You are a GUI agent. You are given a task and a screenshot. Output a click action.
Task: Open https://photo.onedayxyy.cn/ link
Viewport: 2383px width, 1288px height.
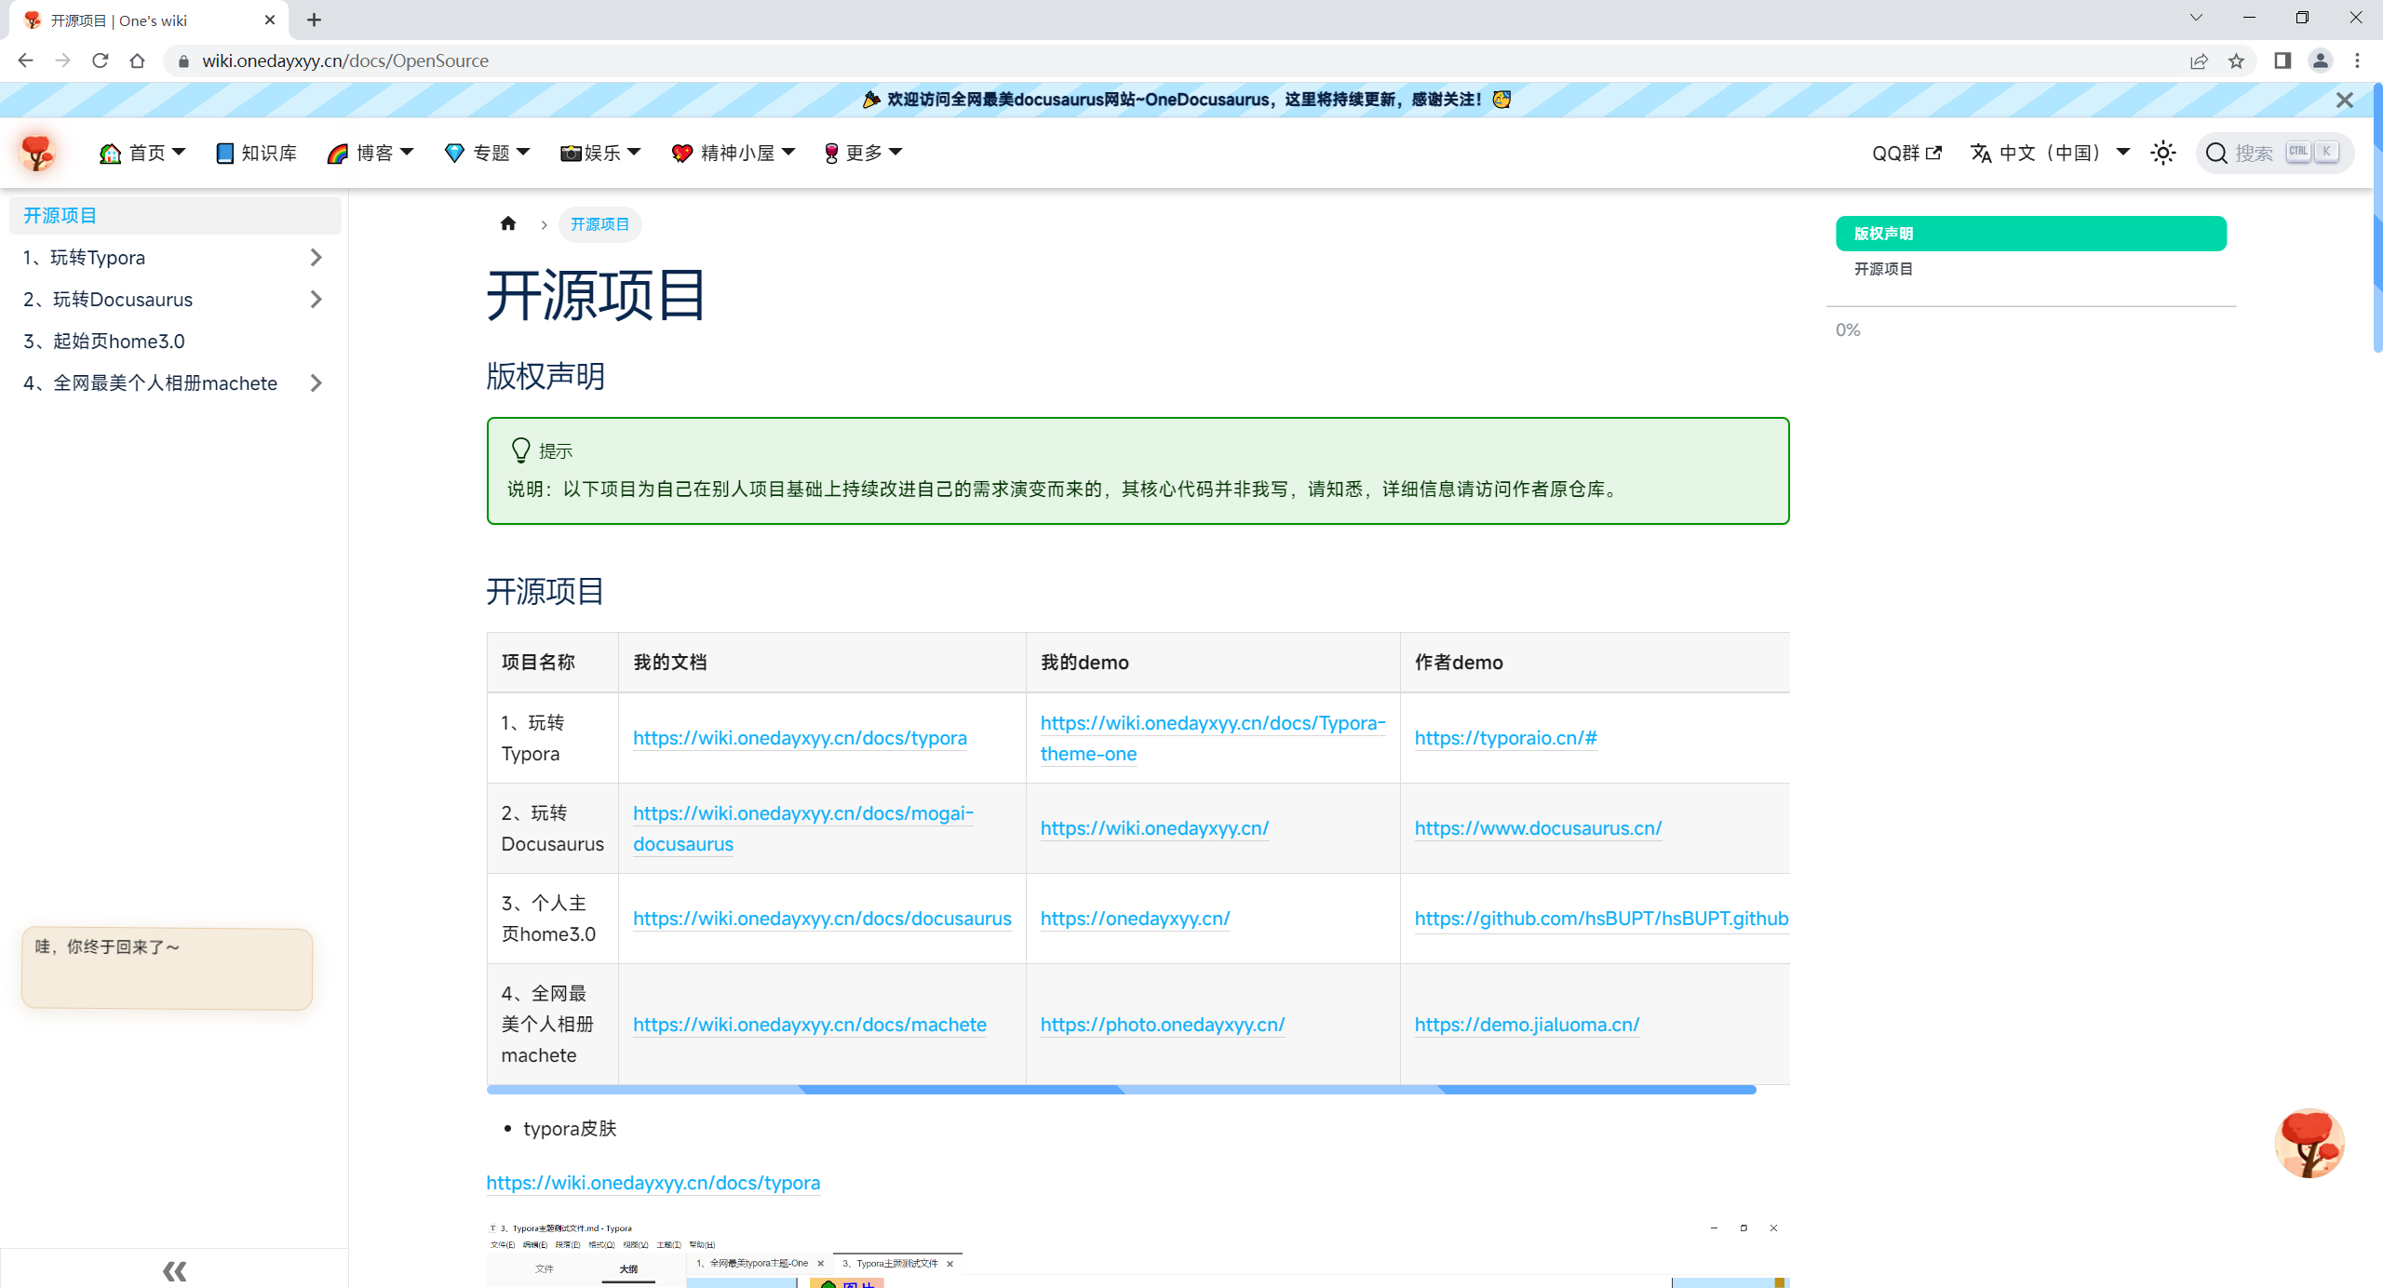click(1162, 1025)
